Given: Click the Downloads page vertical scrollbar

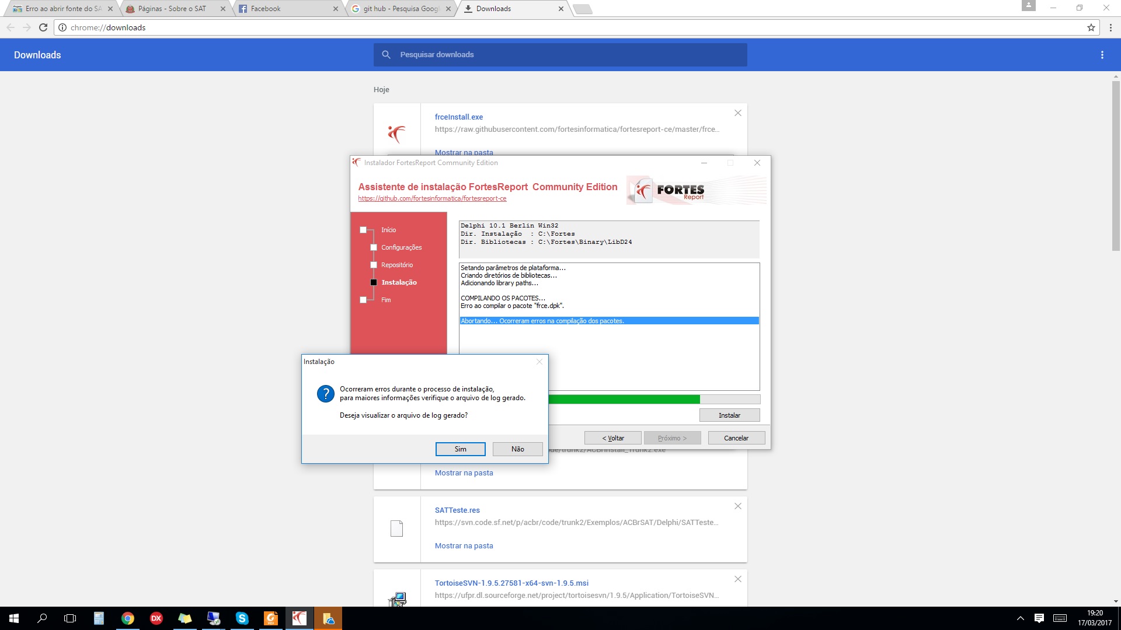Looking at the screenshot, I should [x=1116, y=166].
